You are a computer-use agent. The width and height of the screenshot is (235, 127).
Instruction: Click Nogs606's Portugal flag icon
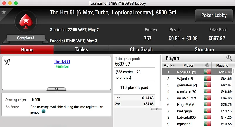(207, 72)
